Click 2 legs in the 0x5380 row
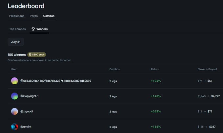The width and height of the screenshot is (223, 133). pos(113,81)
